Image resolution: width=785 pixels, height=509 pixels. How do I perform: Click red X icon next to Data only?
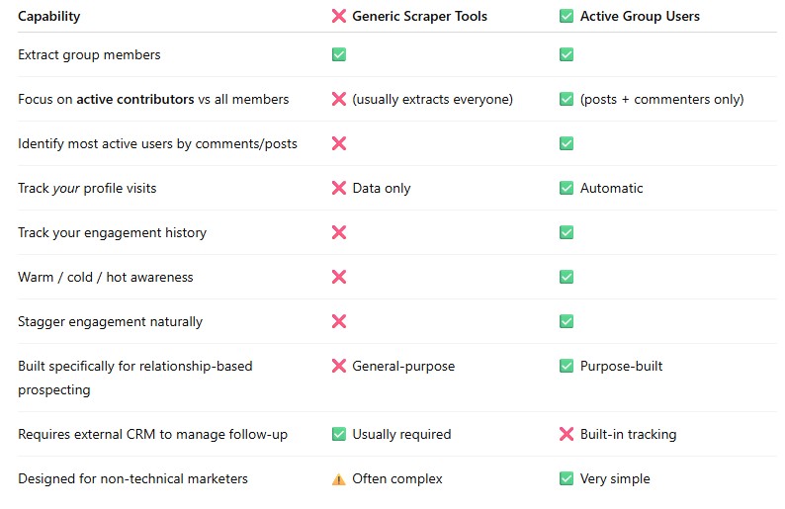click(339, 188)
